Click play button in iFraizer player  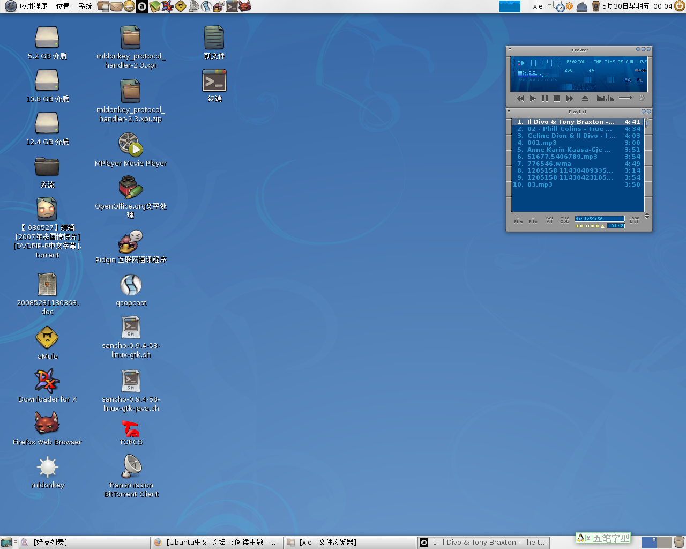pyautogui.click(x=532, y=98)
